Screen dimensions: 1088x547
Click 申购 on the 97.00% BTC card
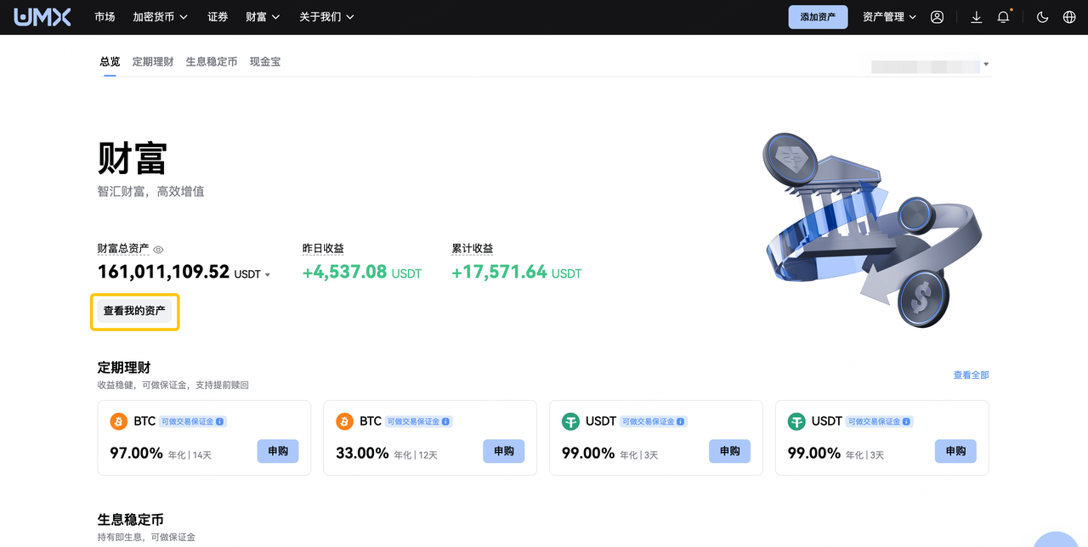point(278,451)
